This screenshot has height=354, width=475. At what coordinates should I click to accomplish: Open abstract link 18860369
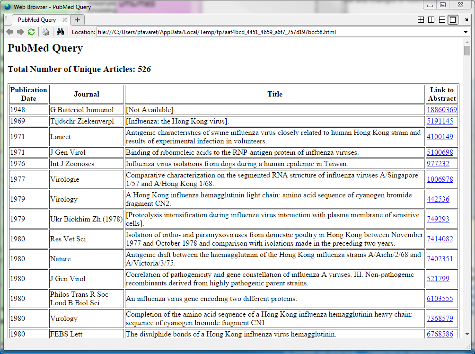coord(442,110)
